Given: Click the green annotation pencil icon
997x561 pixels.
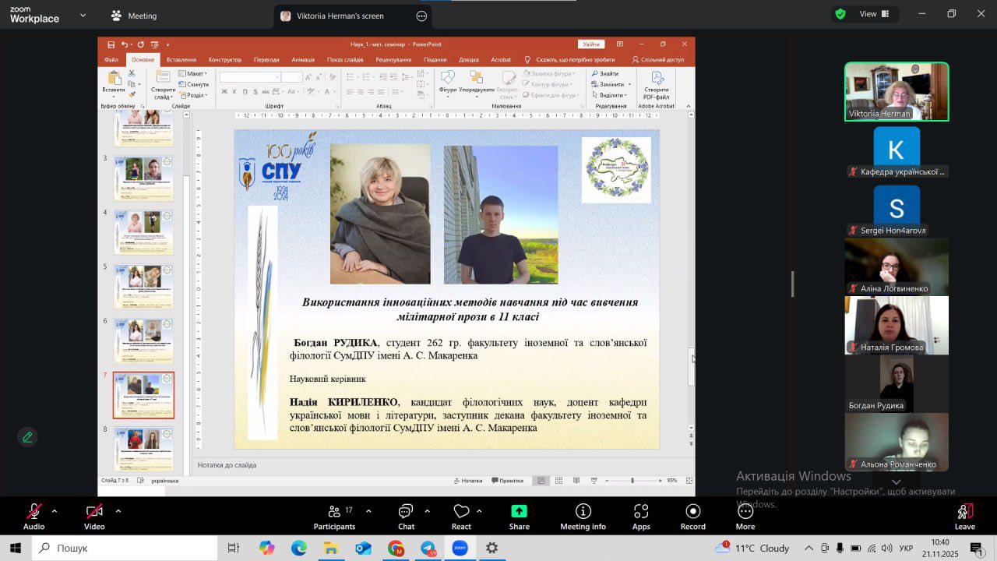Looking at the screenshot, I should pos(27,437).
